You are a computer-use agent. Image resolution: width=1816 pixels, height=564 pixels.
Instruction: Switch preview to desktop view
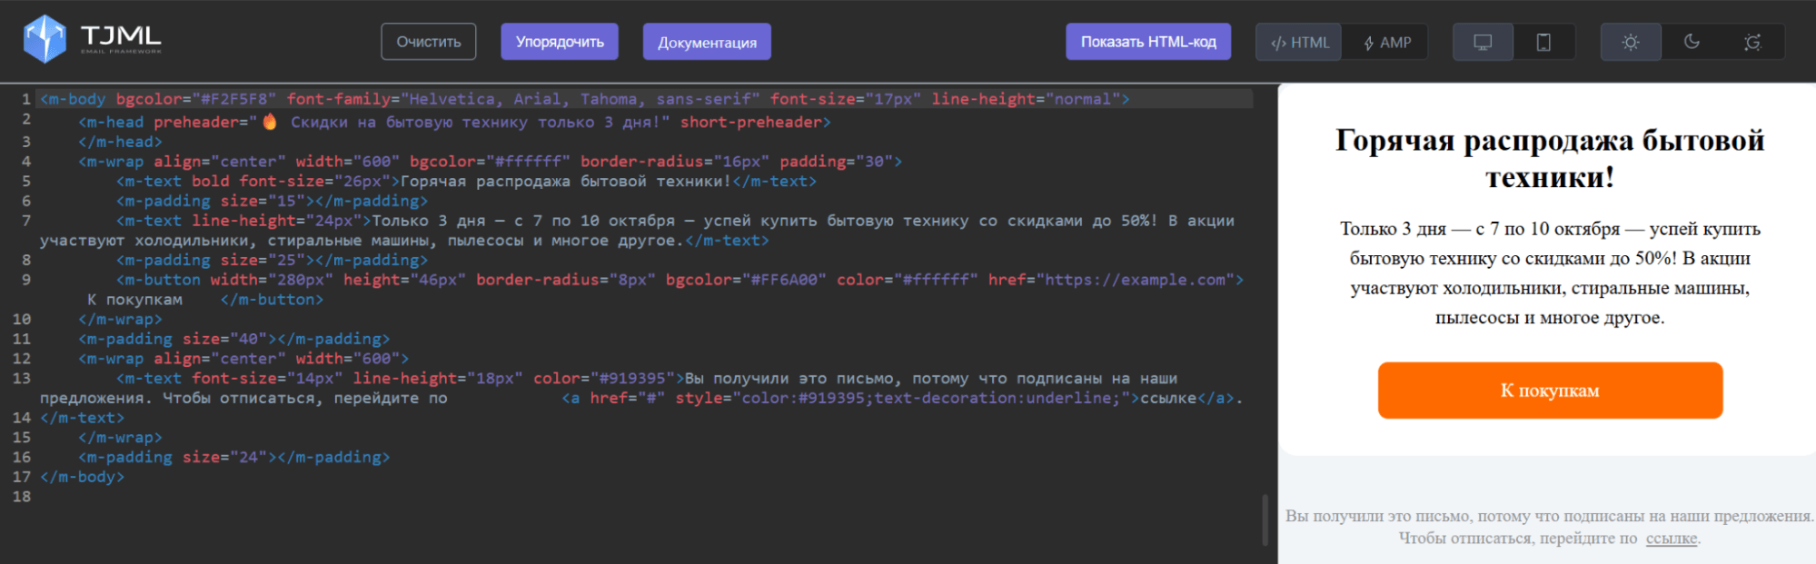pyautogui.click(x=1483, y=43)
